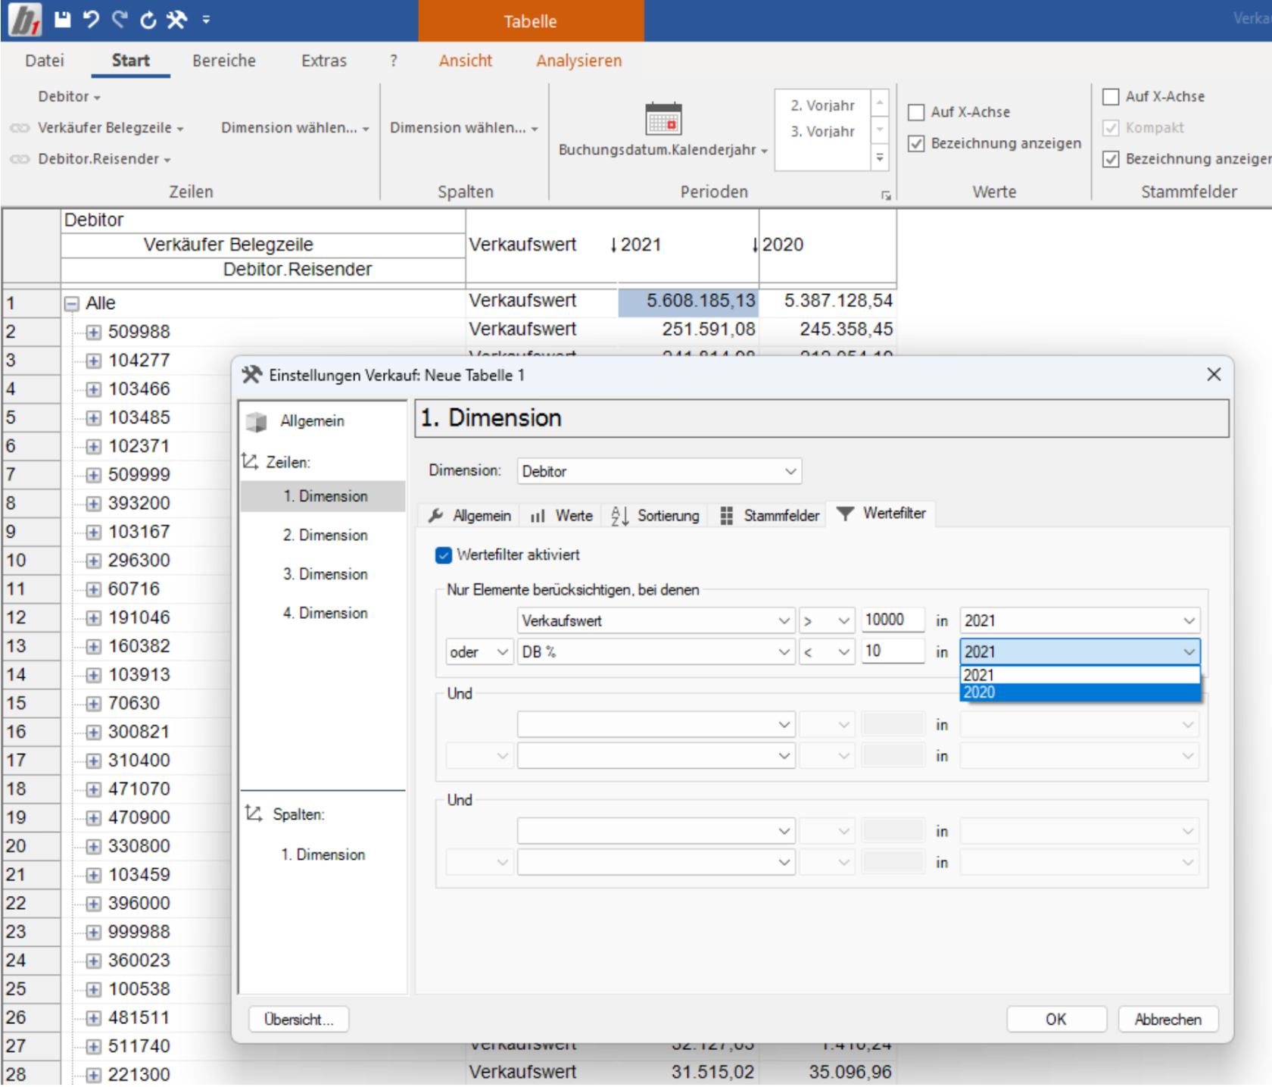Open the Extras ribbon tab
Screen dimensions: 1272x1087
coord(324,61)
